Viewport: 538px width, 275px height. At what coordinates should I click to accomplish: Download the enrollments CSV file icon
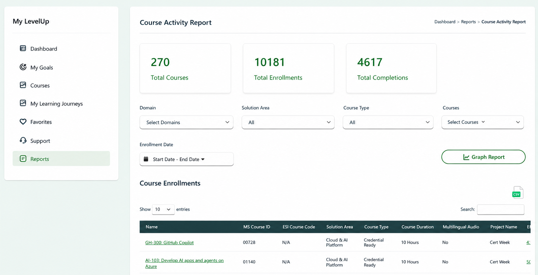click(518, 193)
